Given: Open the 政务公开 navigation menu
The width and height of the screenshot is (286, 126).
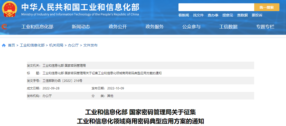Looking at the screenshot, I should (x=118, y=27).
